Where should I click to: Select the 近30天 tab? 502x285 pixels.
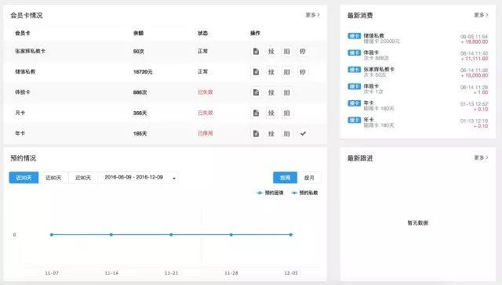[x=24, y=178]
